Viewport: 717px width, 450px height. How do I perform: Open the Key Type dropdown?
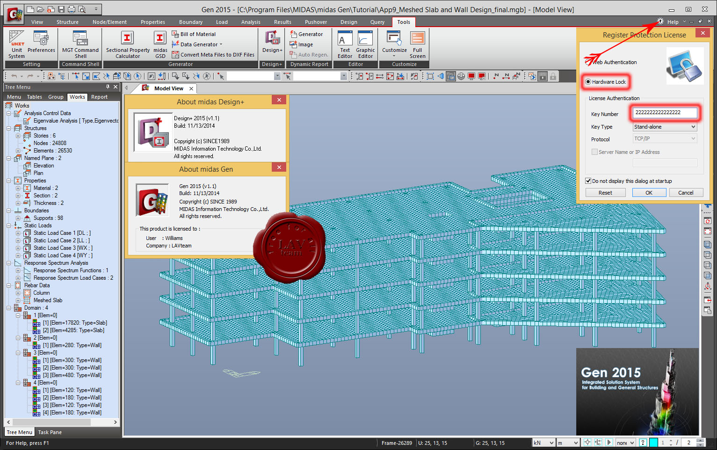click(665, 127)
